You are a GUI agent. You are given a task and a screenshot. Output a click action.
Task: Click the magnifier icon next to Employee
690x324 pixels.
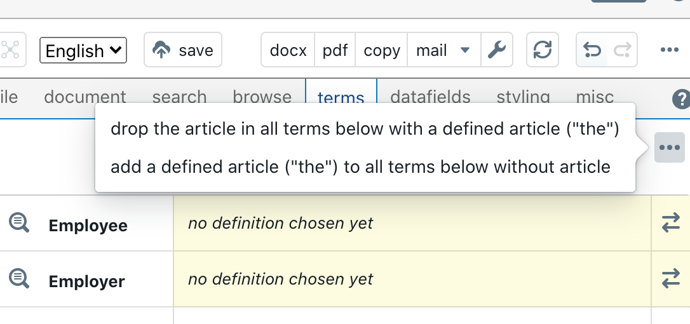point(19,223)
